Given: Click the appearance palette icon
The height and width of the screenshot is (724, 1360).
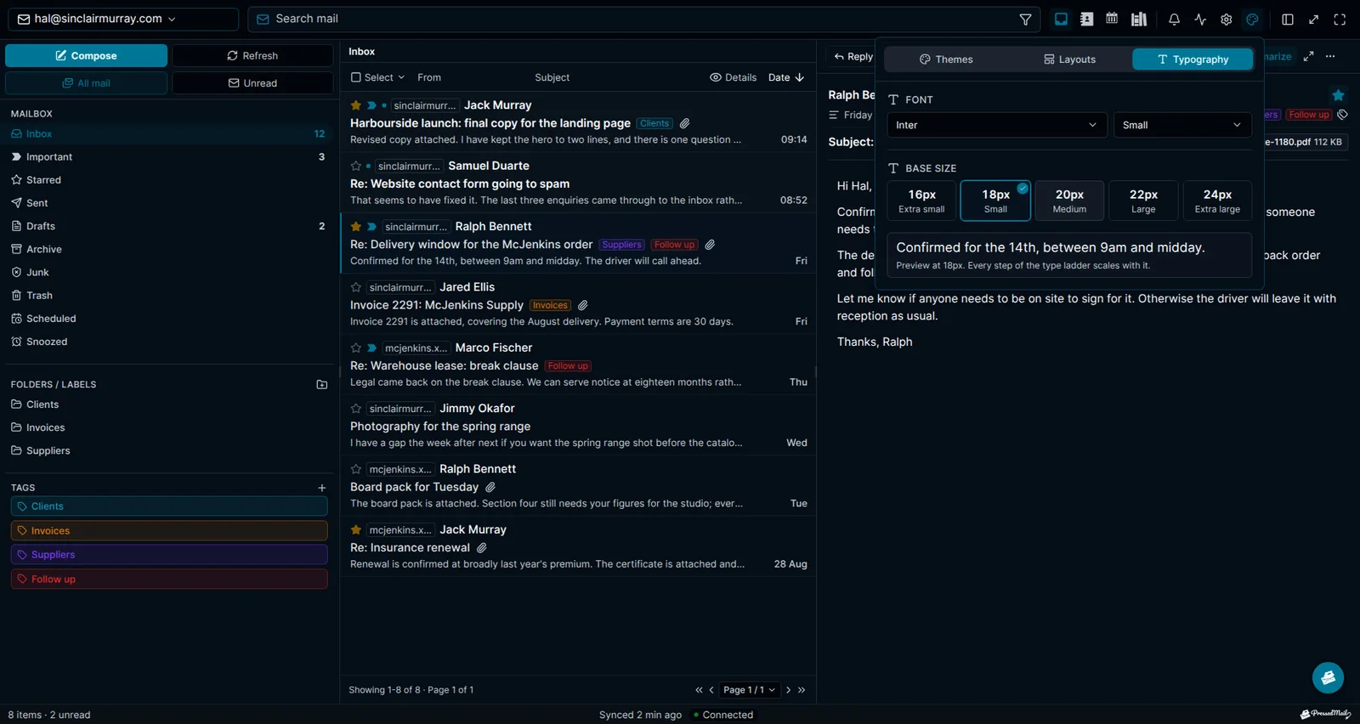Looking at the screenshot, I should [1252, 19].
